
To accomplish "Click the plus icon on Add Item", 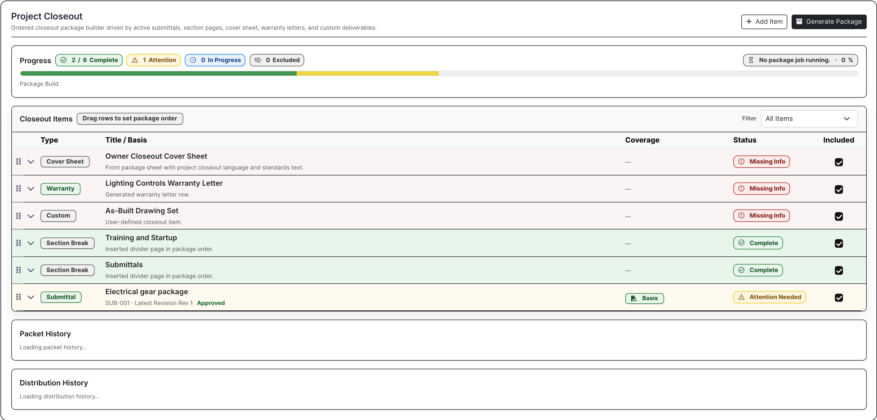I will pos(749,21).
